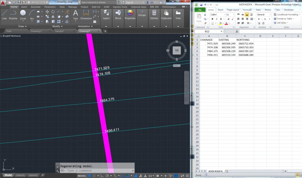Open the Layers panel button

pyautogui.click(x=106, y=15)
